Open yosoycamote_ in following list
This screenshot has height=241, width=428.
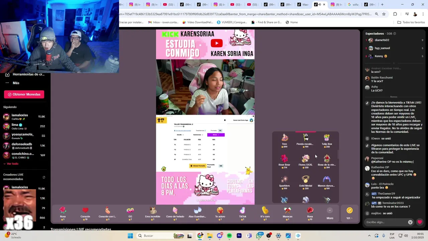[24, 136]
